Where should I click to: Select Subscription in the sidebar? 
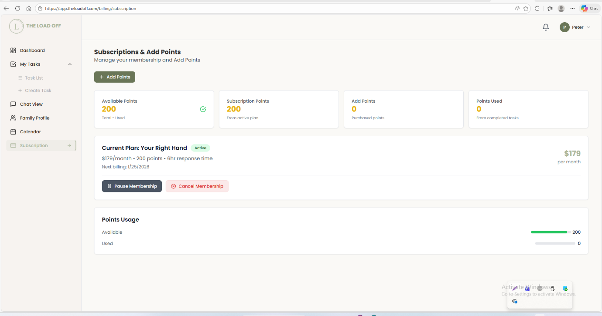(x=41, y=145)
